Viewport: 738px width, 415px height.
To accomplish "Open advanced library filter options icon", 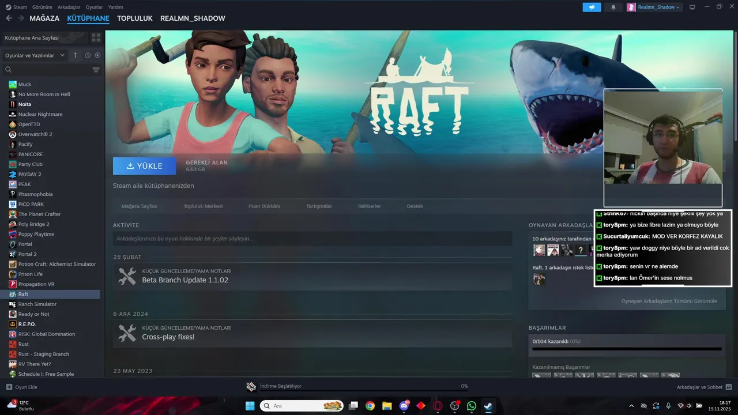I will click(x=96, y=70).
